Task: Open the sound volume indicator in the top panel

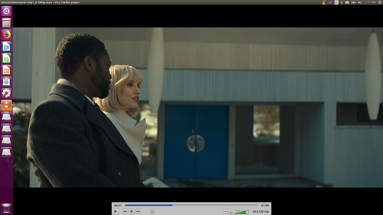Action: 360,2
